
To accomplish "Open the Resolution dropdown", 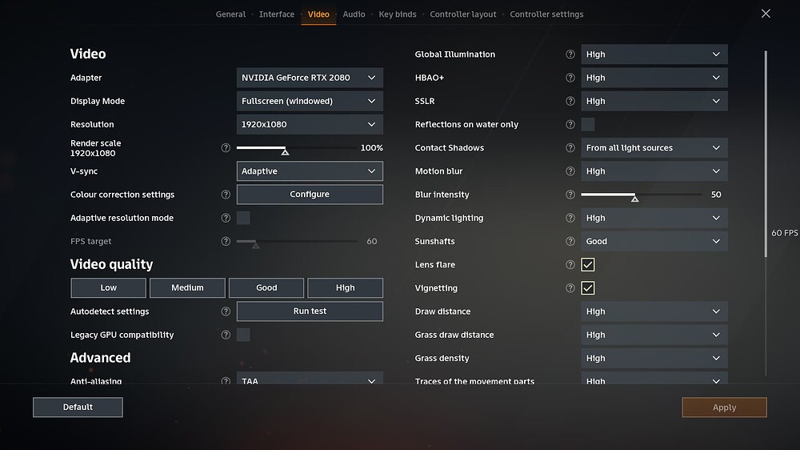I will (310, 124).
